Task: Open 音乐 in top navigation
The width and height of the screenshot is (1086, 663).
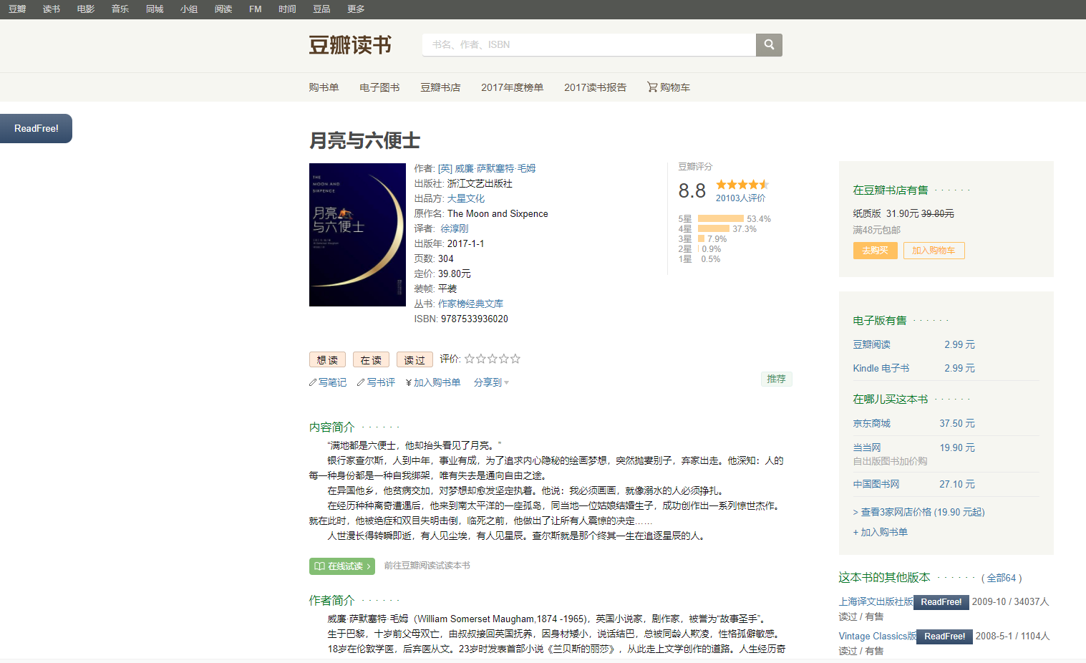Action: tap(120, 9)
